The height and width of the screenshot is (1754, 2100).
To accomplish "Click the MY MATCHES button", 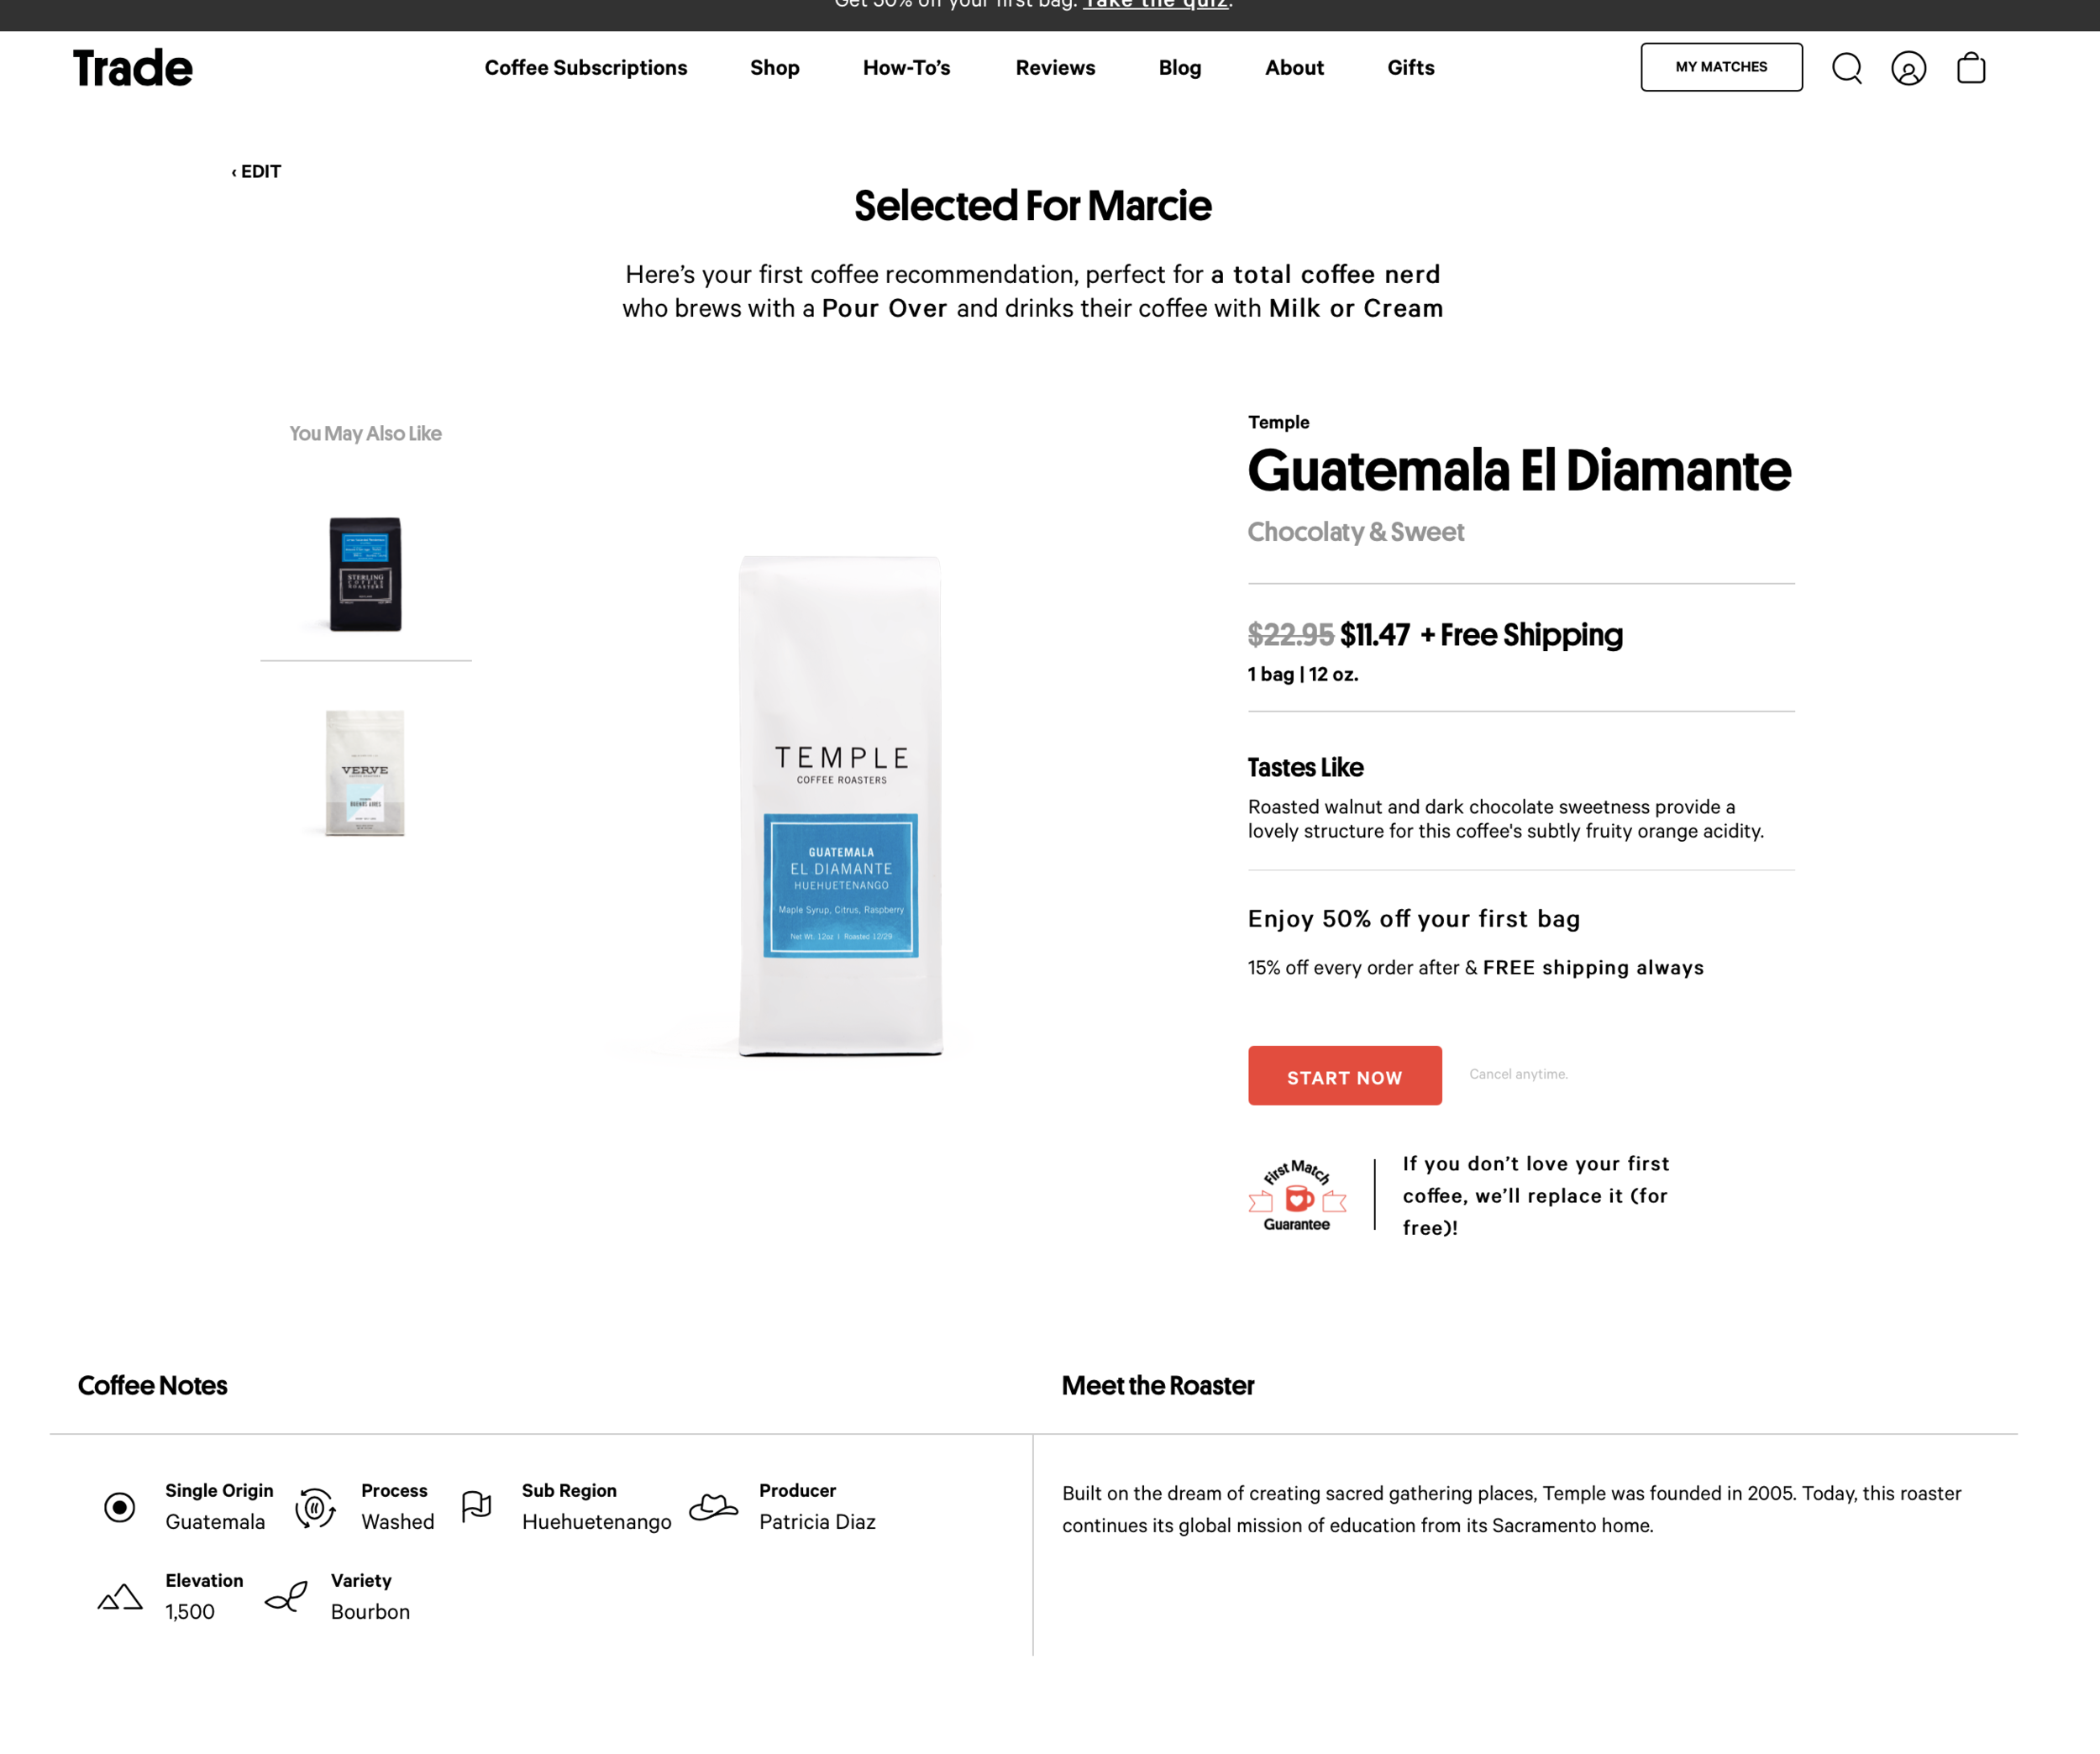I will [1719, 66].
